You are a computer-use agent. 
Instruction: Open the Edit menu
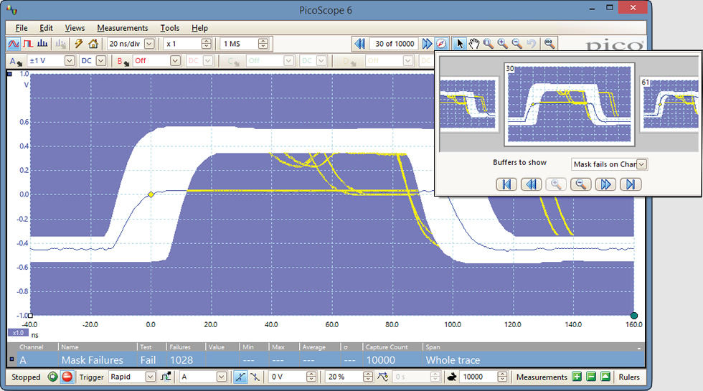click(46, 28)
